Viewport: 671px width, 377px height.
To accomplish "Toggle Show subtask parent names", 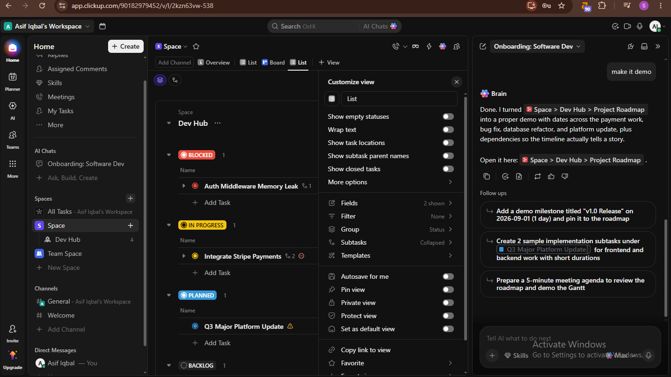I will pos(448,156).
